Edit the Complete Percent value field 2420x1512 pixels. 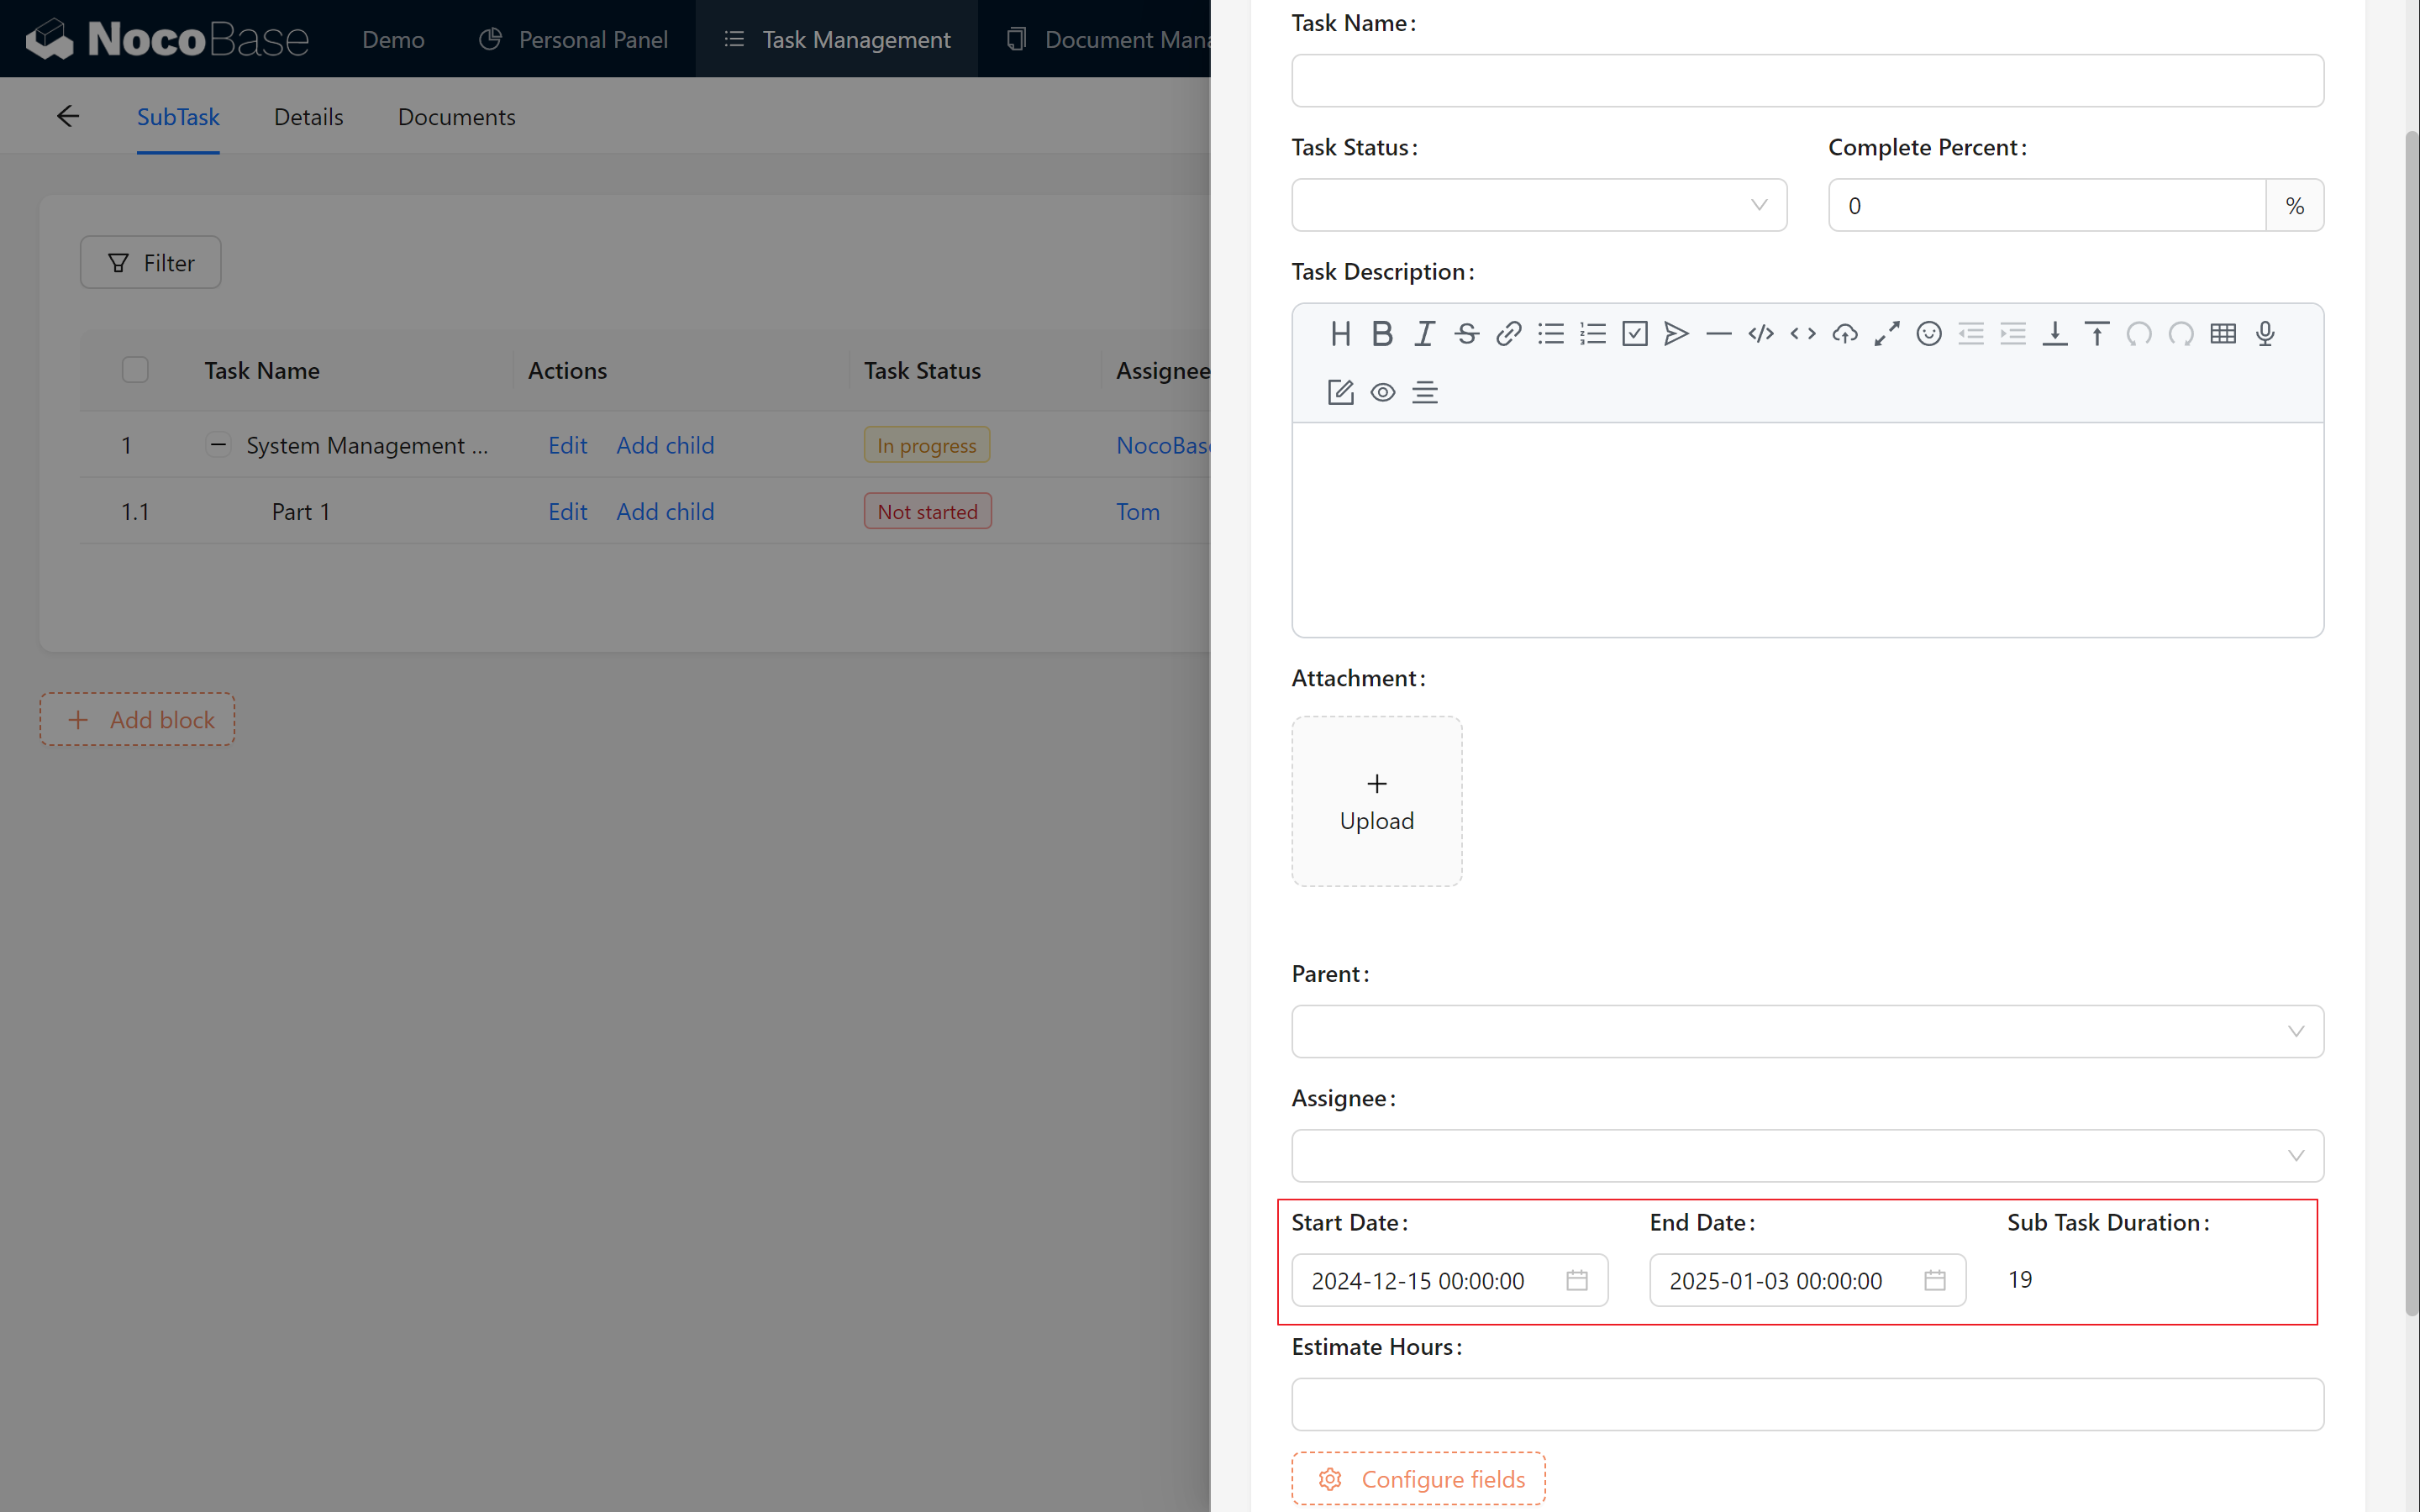coord(2047,204)
